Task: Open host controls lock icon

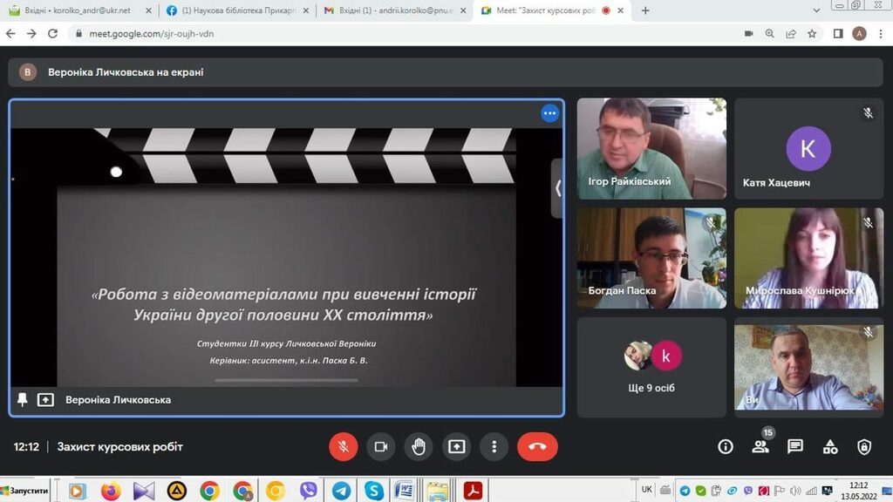Action: (864, 447)
